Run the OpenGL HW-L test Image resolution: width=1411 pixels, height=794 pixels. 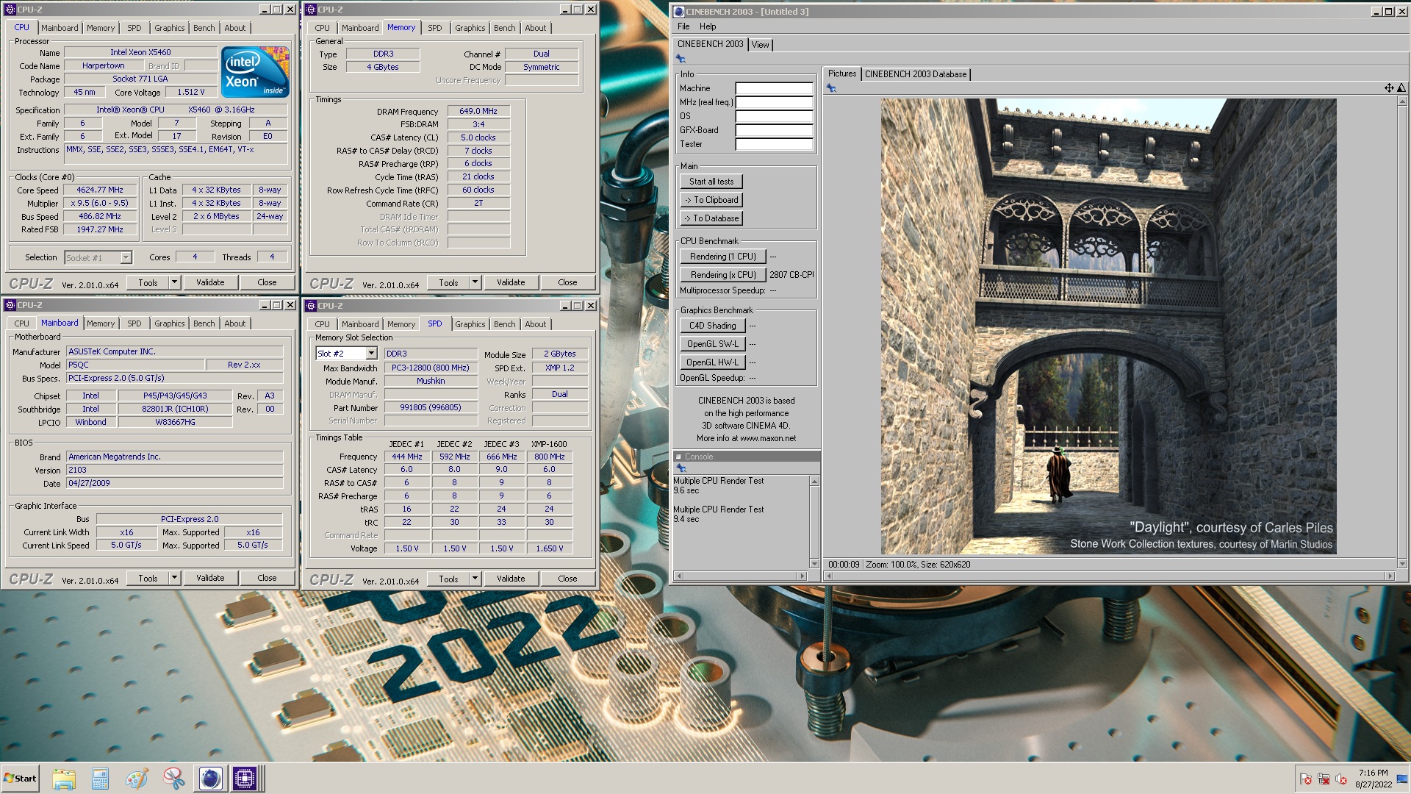(x=713, y=362)
